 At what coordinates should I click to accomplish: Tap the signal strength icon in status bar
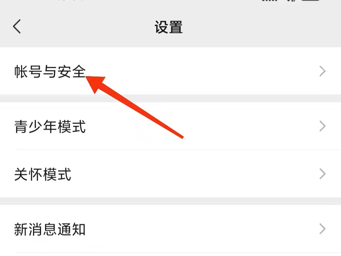tap(270, 1)
